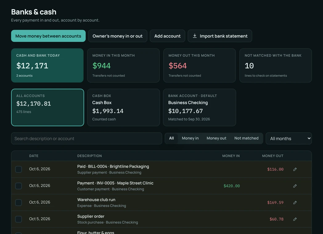Edit the Brightline Packaging row pencil icon

tap(295, 169)
